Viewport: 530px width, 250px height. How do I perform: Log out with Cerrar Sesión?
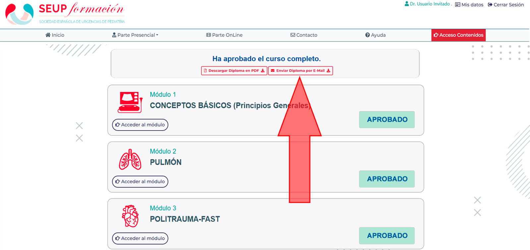point(506,5)
